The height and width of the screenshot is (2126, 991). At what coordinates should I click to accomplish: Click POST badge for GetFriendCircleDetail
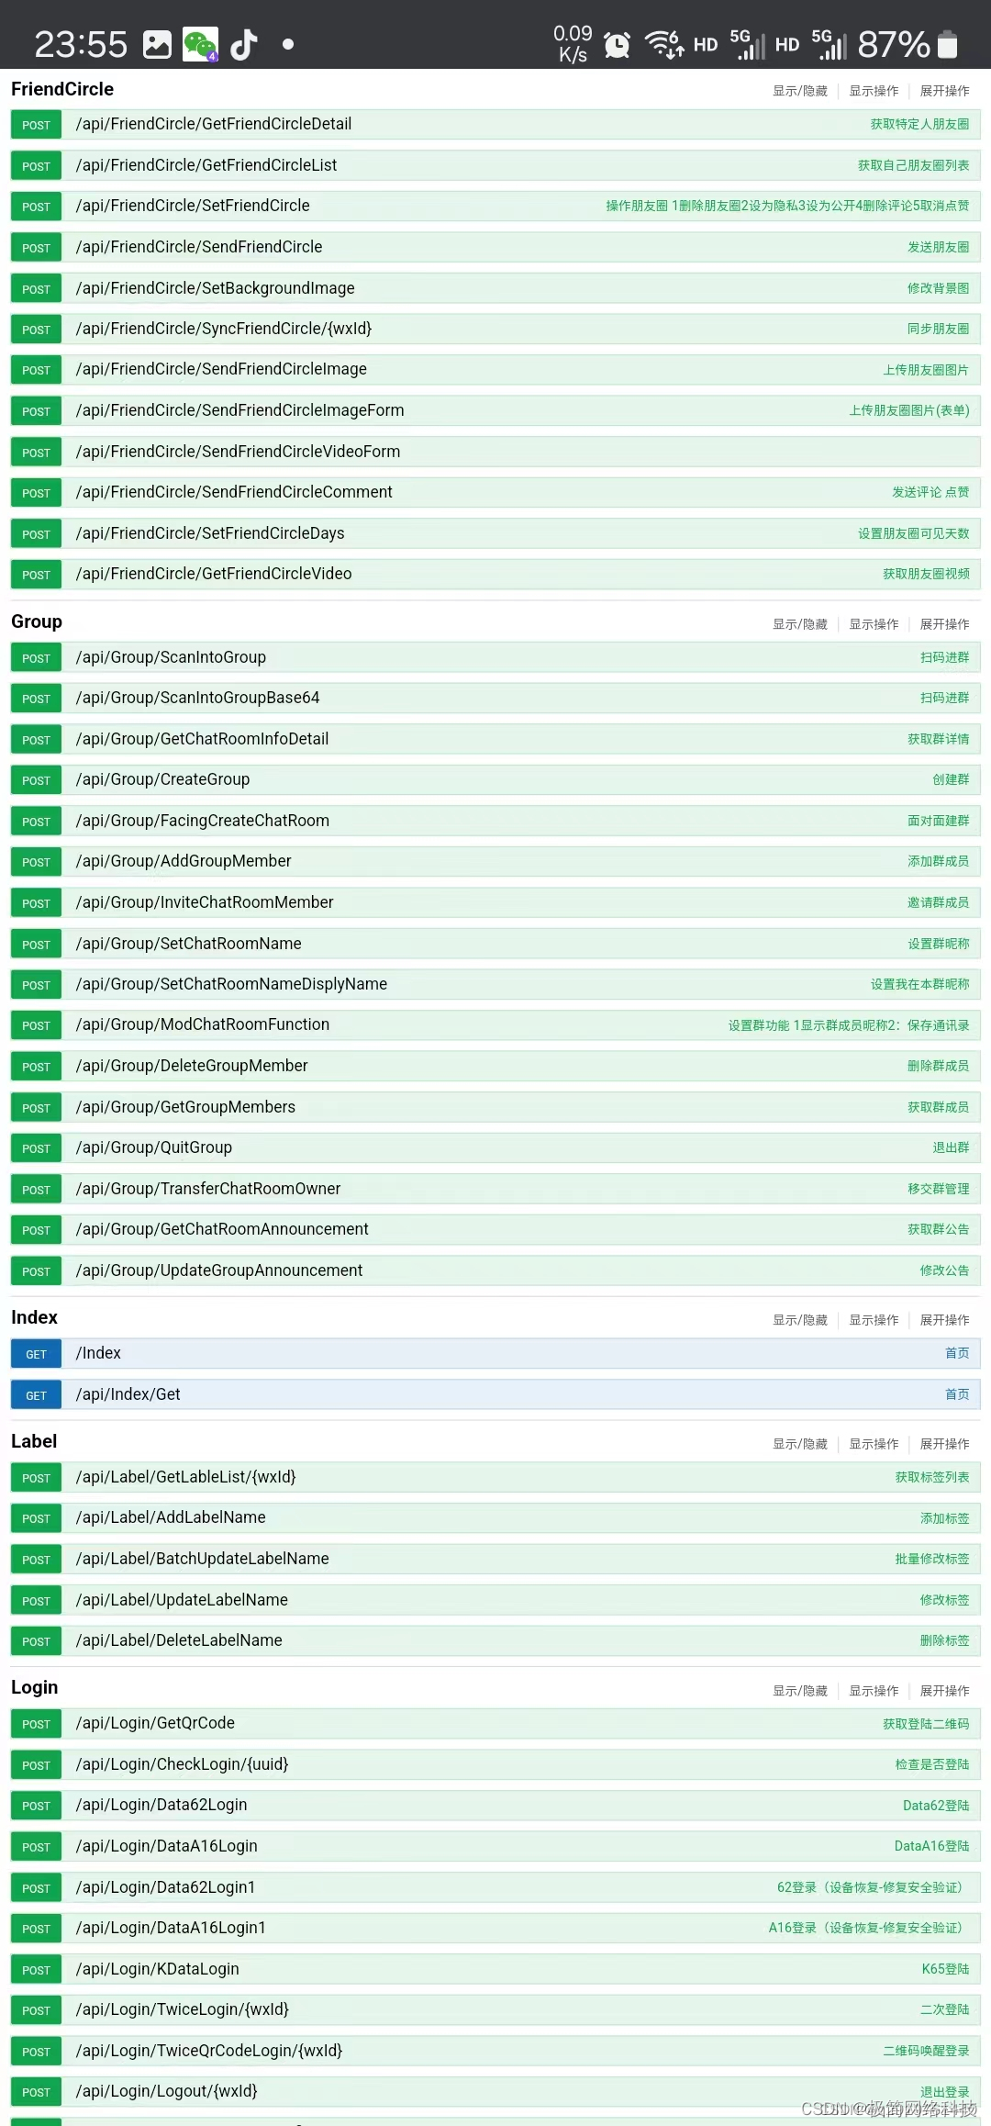point(36,125)
